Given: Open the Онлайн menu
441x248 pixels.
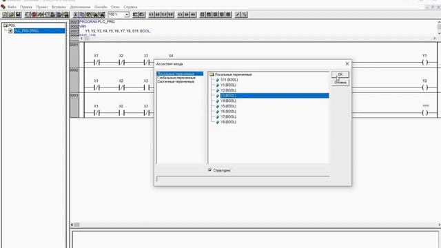Looking at the screenshot, I should pos(101,7).
